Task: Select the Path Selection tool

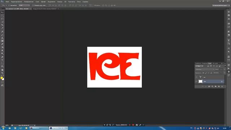Action: tap(2, 63)
